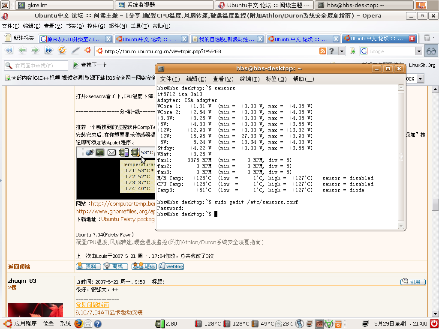Close the 我的自选股_新浪财经 tab
This screenshot has width=439, height=329.
(x=260, y=39)
